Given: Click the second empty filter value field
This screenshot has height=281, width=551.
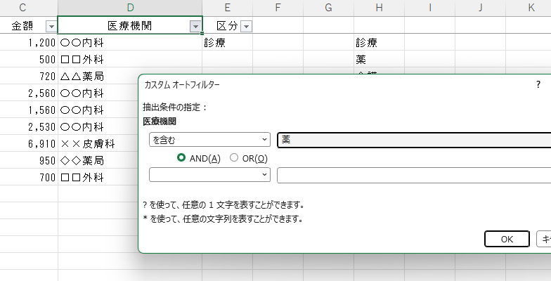Looking at the screenshot, I should pyautogui.click(x=413, y=175).
